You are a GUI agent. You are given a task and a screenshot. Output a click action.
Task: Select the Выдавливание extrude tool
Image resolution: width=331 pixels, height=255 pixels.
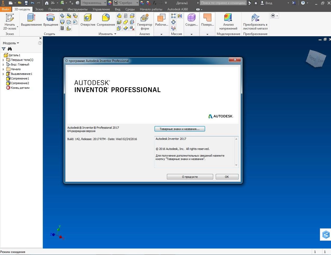click(x=31, y=20)
